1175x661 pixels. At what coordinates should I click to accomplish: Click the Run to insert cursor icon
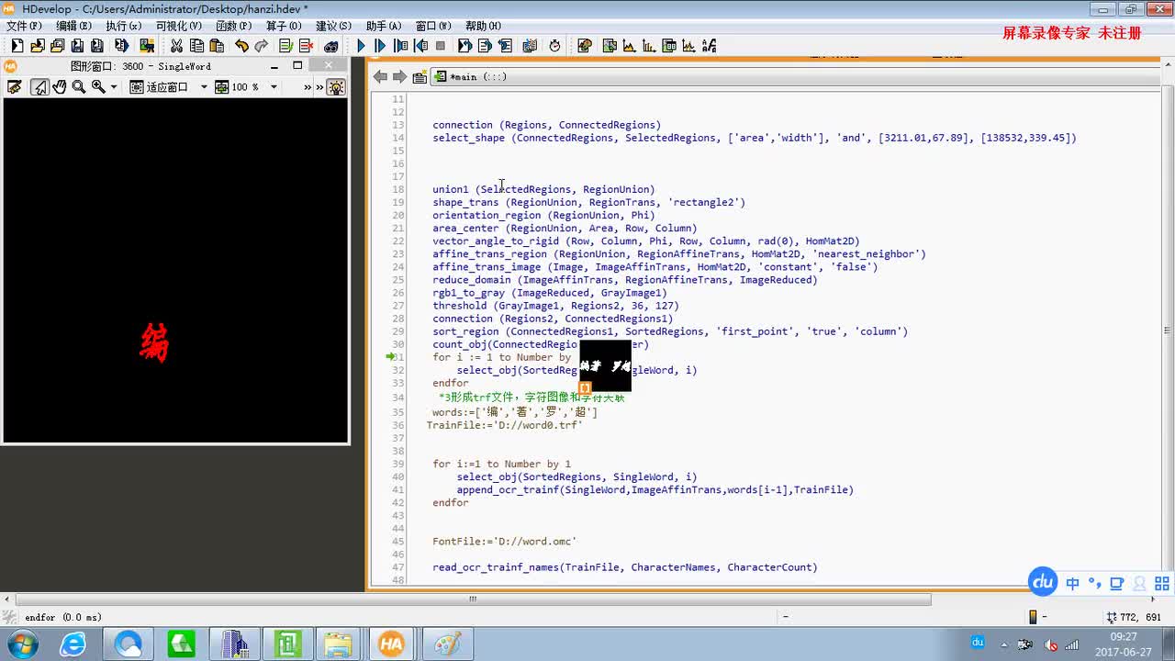click(x=381, y=46)
